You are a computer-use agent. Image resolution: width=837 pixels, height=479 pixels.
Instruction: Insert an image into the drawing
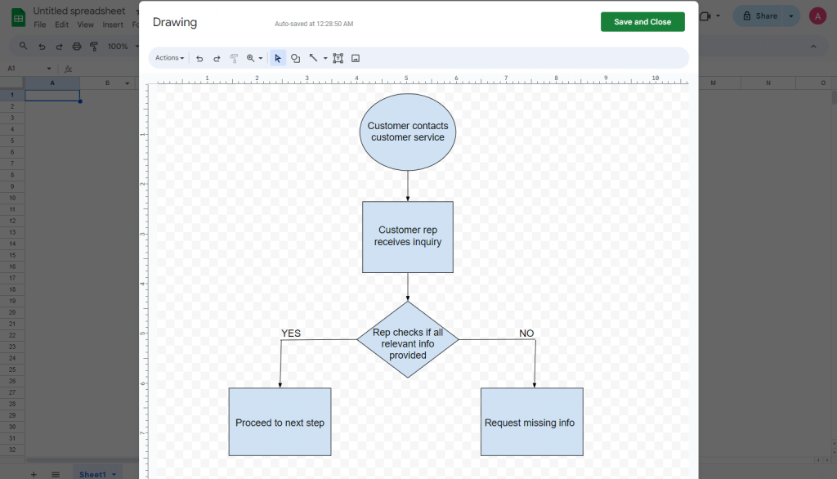[356, 58]
